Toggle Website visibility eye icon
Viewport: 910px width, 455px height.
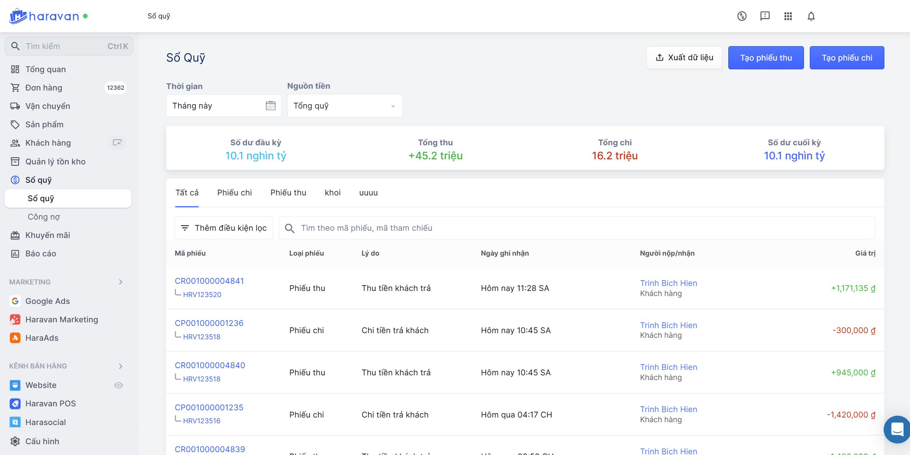click(x=119, y=385)
